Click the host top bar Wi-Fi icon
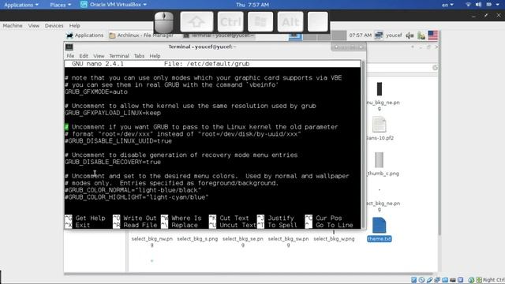 click(x=468, y=5)
